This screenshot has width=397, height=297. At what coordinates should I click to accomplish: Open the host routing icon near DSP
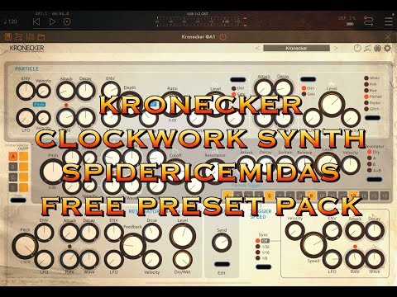click(x=369, y=21)
